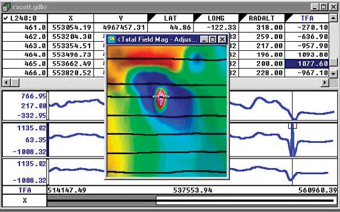Screen dimensions: 340x212
Task: Click highlighted TFA value 1077.60
Action: 307,63
